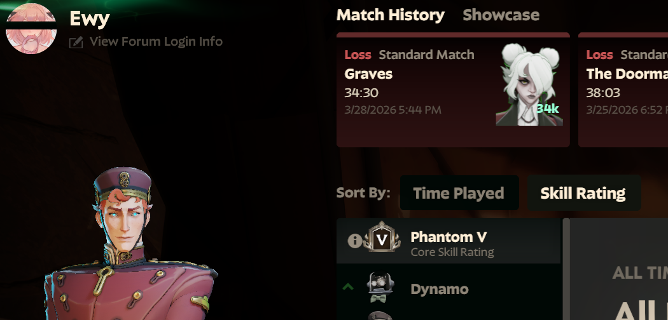Select the Phantom V Core Skill Rating row

click(x=448, y=241)
